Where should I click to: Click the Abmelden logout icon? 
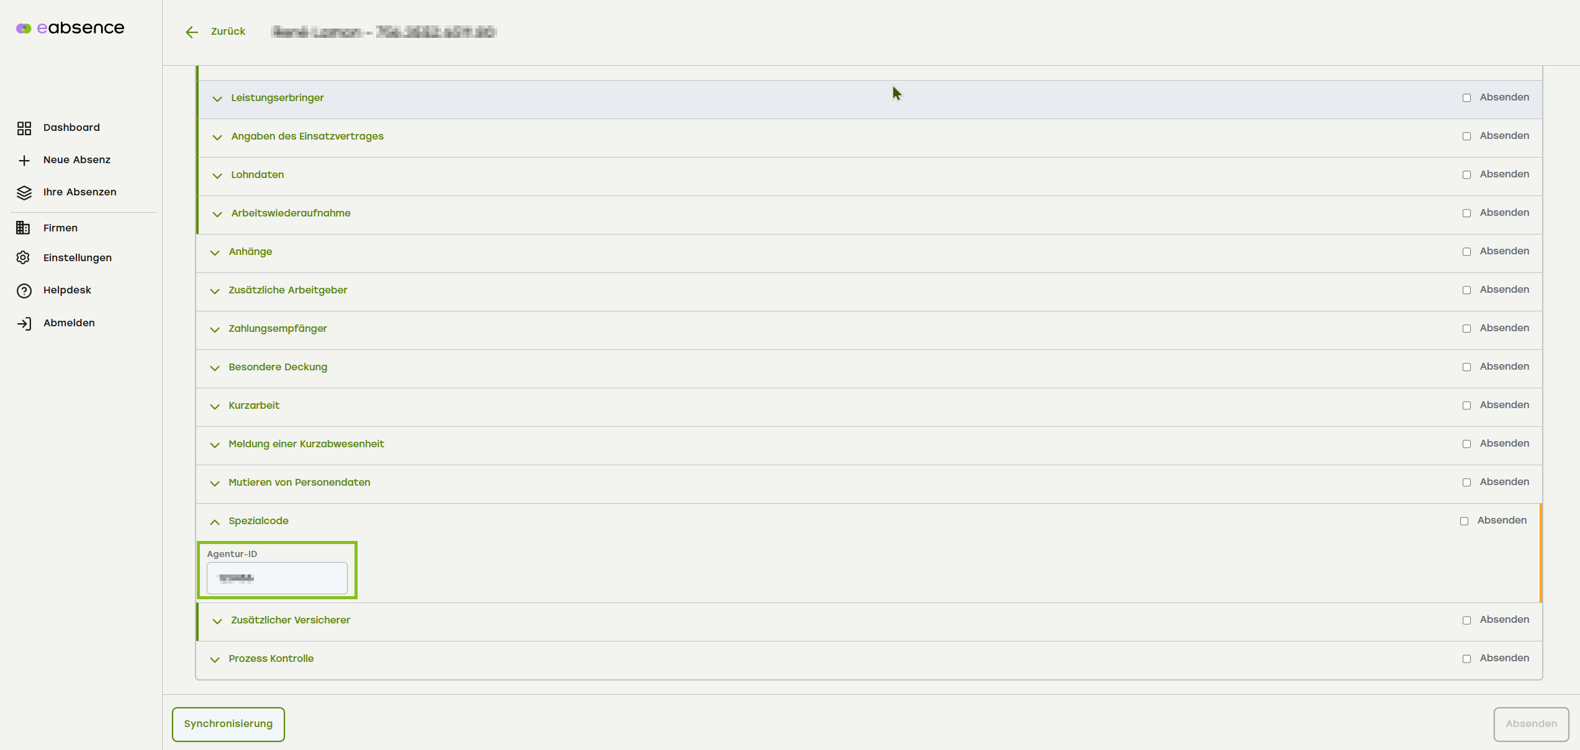coord(24,324)
